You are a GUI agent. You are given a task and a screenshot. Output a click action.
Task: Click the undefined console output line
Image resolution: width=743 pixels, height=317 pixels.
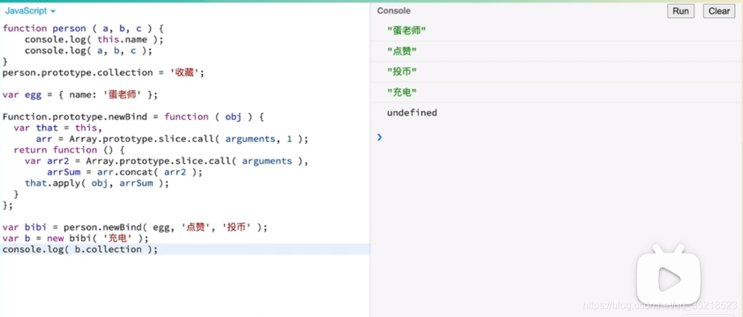point(412,112)
